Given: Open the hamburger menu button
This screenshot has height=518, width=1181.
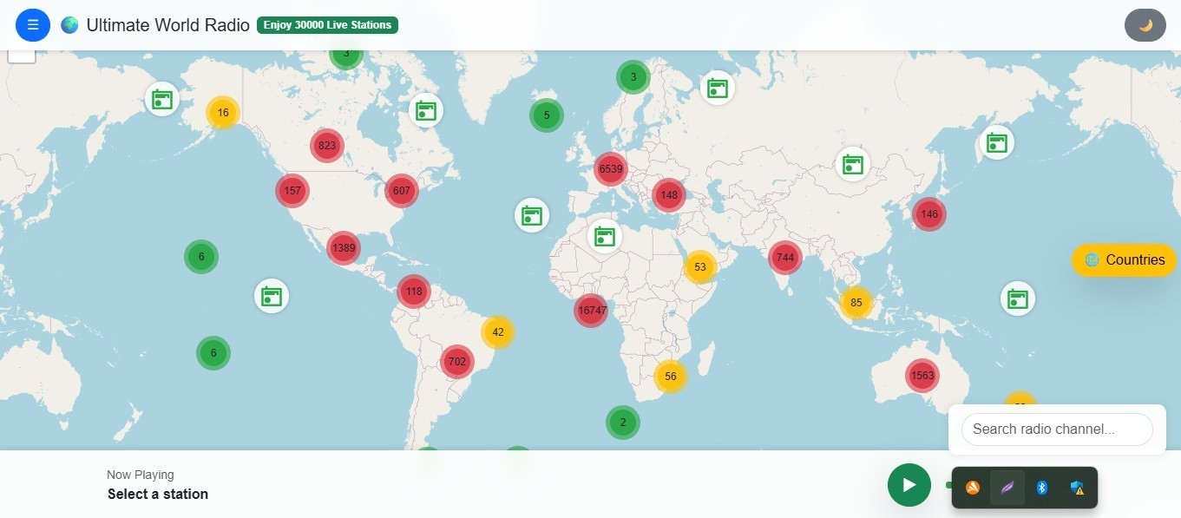Looking at the screenshot, I should click(33, 24).
